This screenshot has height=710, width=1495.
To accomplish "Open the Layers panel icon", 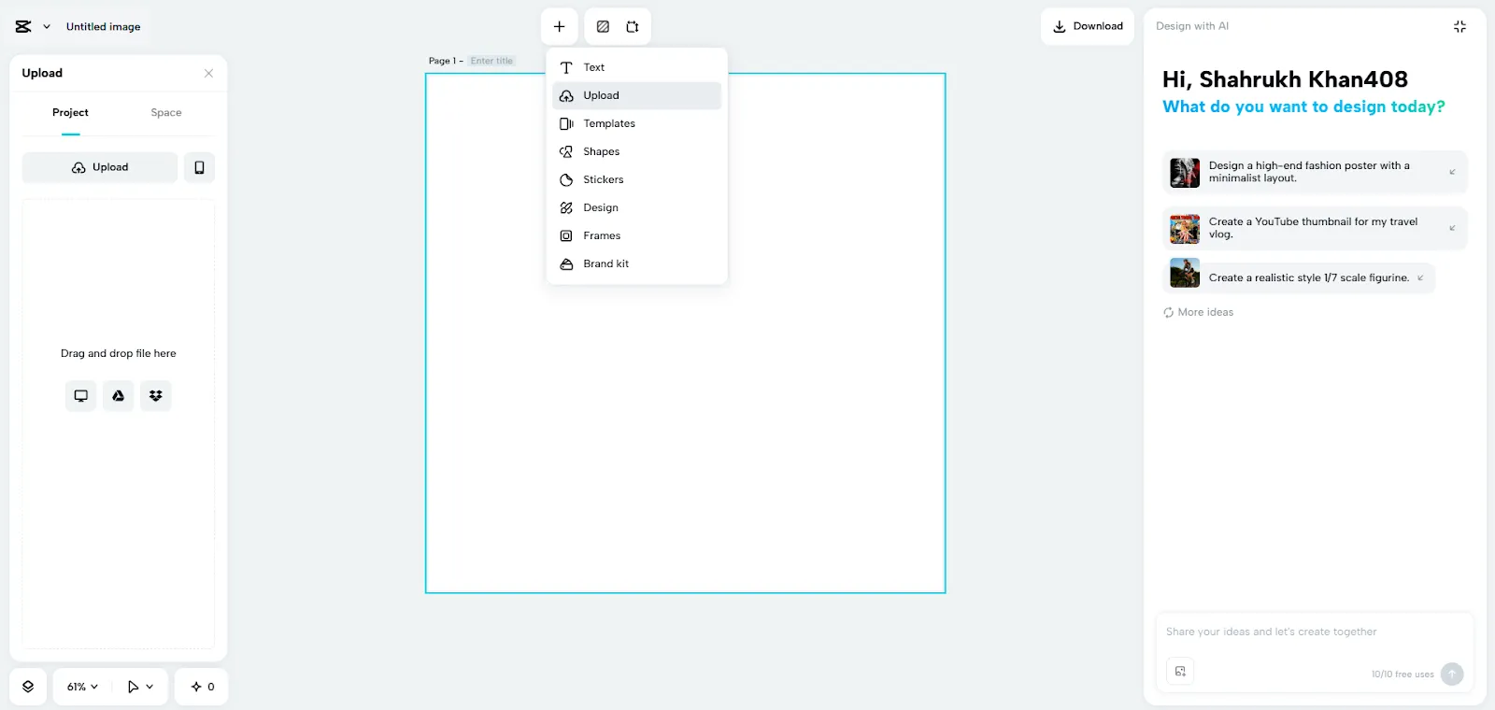I will tap(28, 687).
